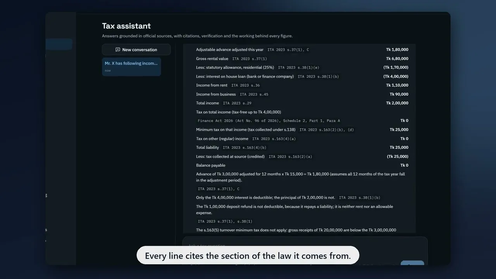Click the (Tk 4,00,000) deduction amount
Image resolution: width=496 pixels, height=279 pixels.
396,76
